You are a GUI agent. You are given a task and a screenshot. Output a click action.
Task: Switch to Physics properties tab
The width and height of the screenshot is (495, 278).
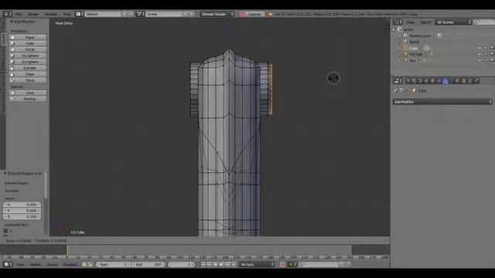tap(476, 81)
